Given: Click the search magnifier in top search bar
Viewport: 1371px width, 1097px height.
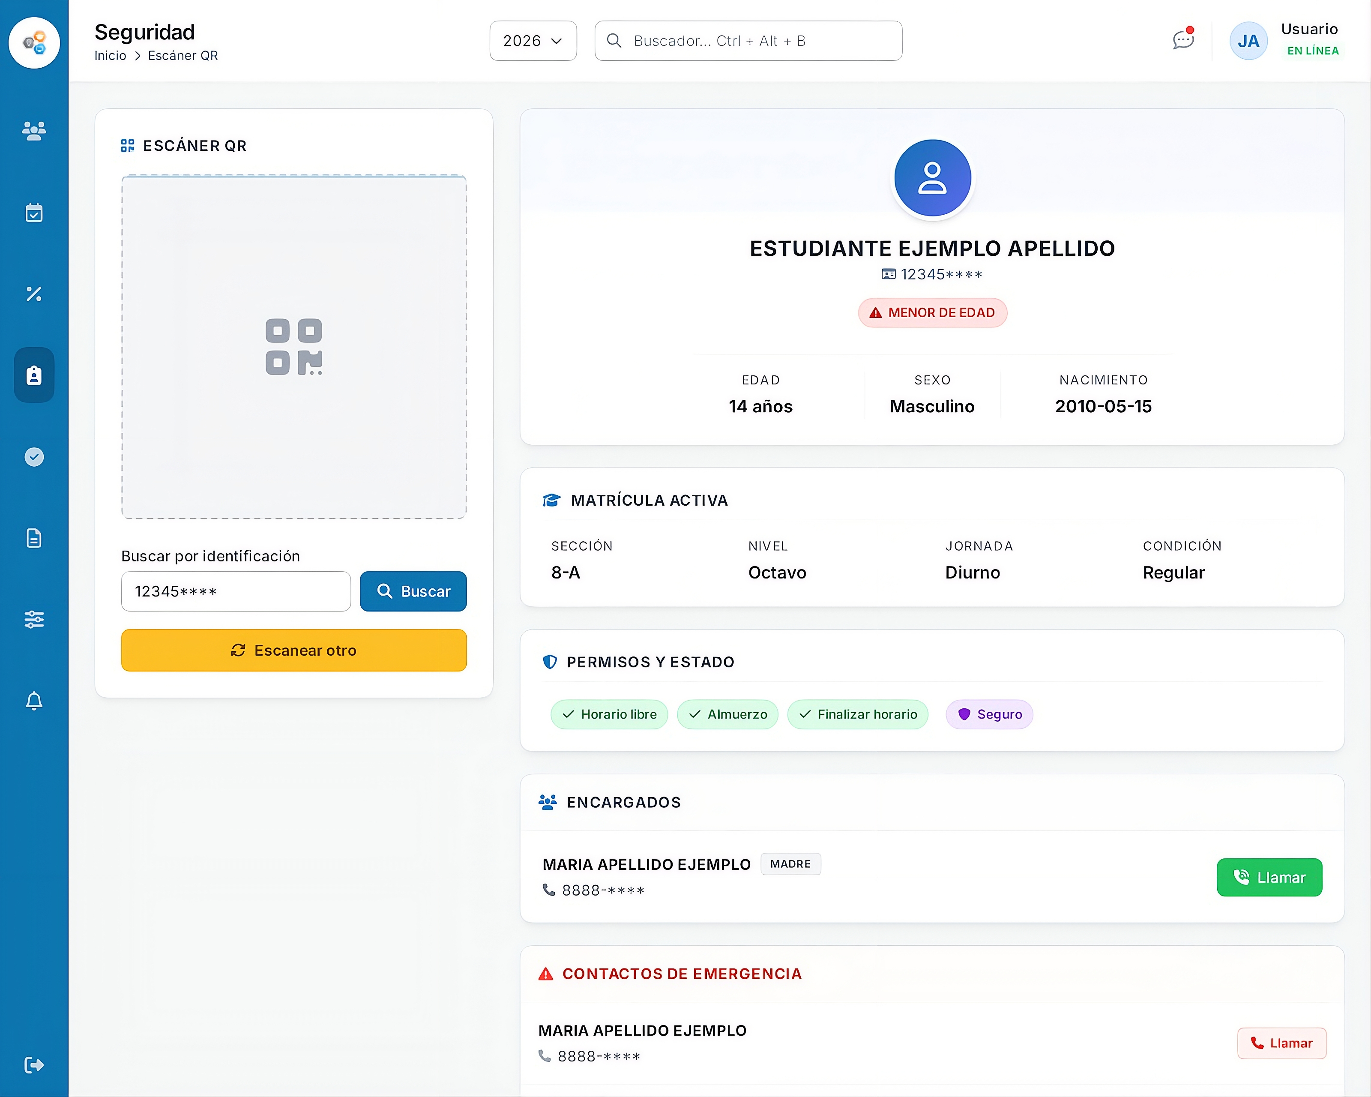Looking at the screenshot, I should pos(614,41).
